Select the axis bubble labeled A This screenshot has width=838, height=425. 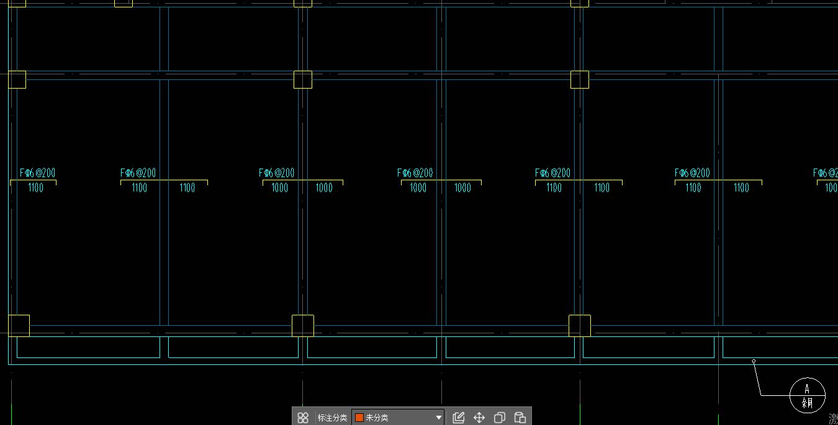(x=808, y=395)
